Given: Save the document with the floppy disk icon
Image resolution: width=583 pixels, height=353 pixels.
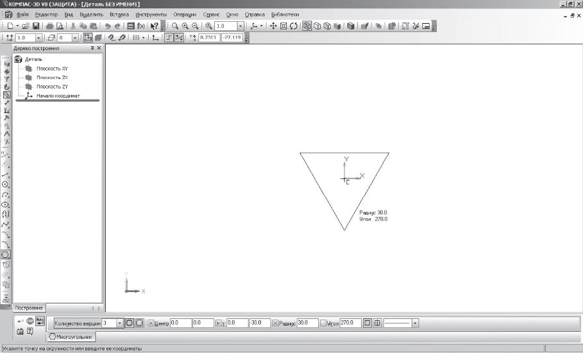Looking at the screenshot, I should click(36, 26).
